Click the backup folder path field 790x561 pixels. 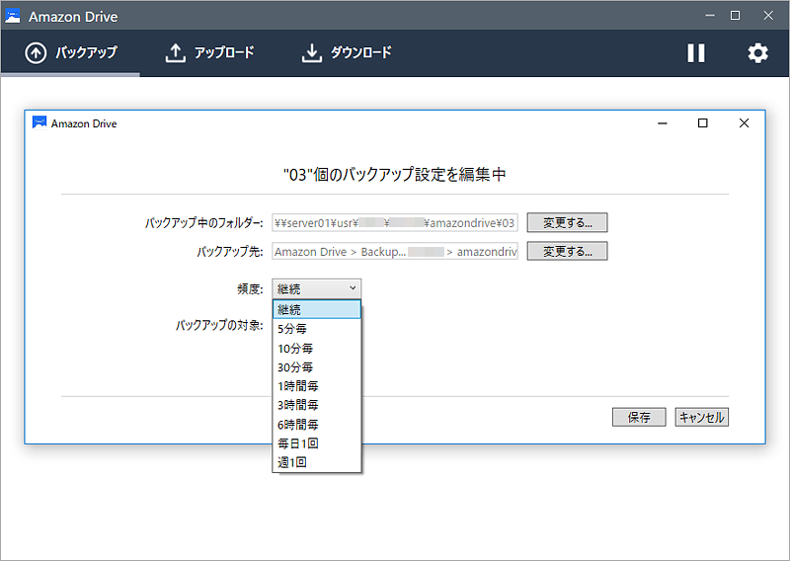(395, 223)
